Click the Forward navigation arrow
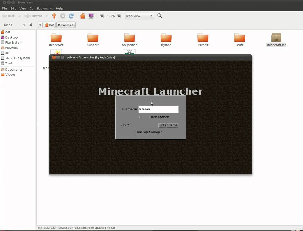The height and width of the screenshot is (231, 303). [x=33, y=16]
